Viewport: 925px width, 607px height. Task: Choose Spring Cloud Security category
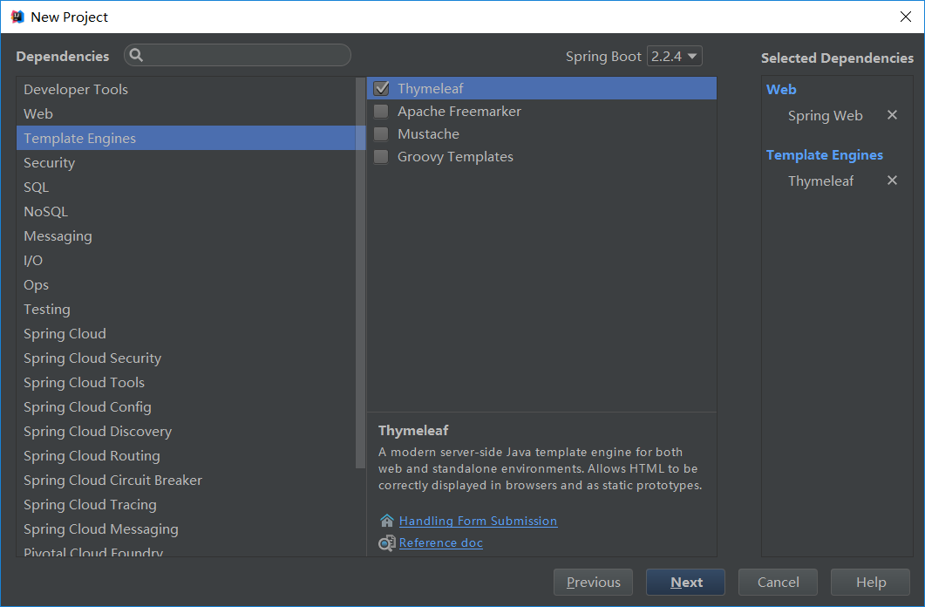[187, 358]
